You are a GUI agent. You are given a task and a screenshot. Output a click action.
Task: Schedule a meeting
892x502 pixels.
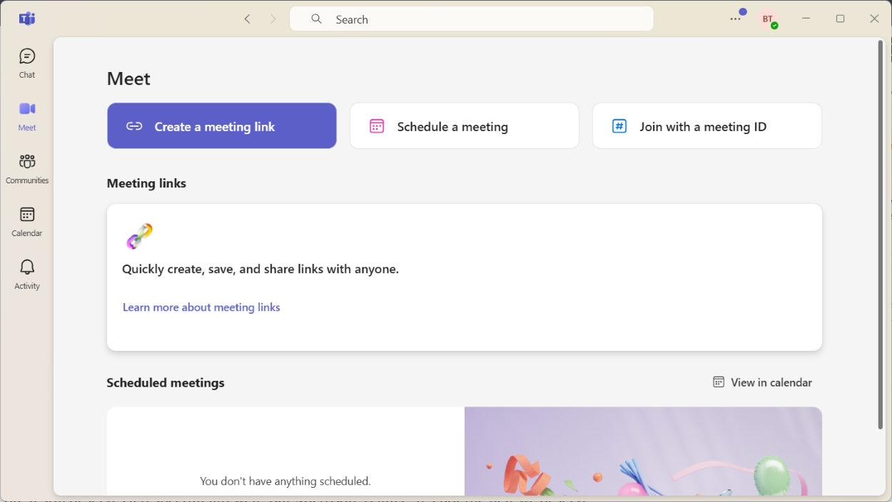(464, 125)
